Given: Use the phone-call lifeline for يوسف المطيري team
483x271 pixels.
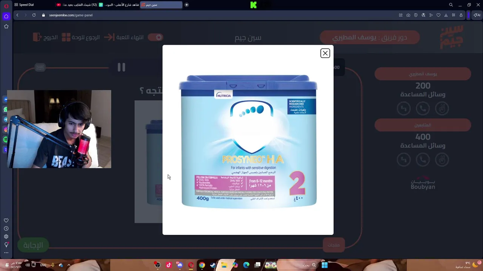Looking at the screenshot, I should [423, 108].
